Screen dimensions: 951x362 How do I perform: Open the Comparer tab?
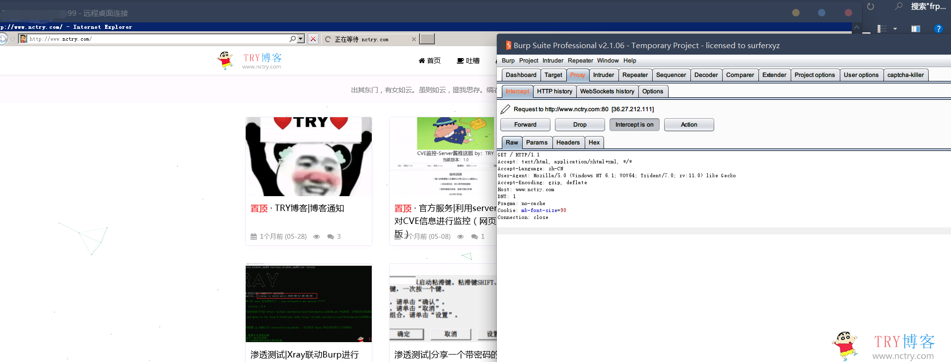point(740,75)
